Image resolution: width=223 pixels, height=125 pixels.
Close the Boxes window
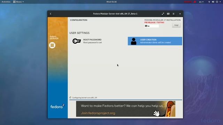pos(180,14)
